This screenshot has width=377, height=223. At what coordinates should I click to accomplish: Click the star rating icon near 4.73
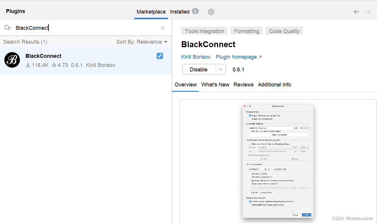tap(54, 65)
